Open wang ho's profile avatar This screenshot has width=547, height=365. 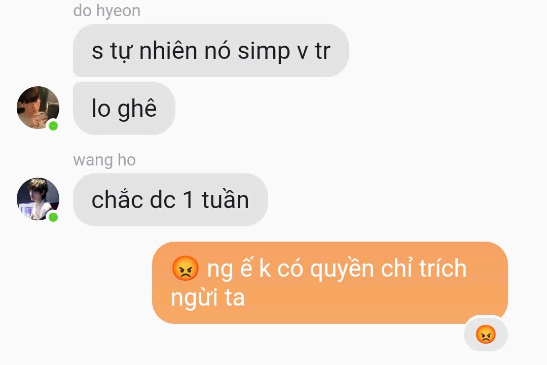(38, 199)
